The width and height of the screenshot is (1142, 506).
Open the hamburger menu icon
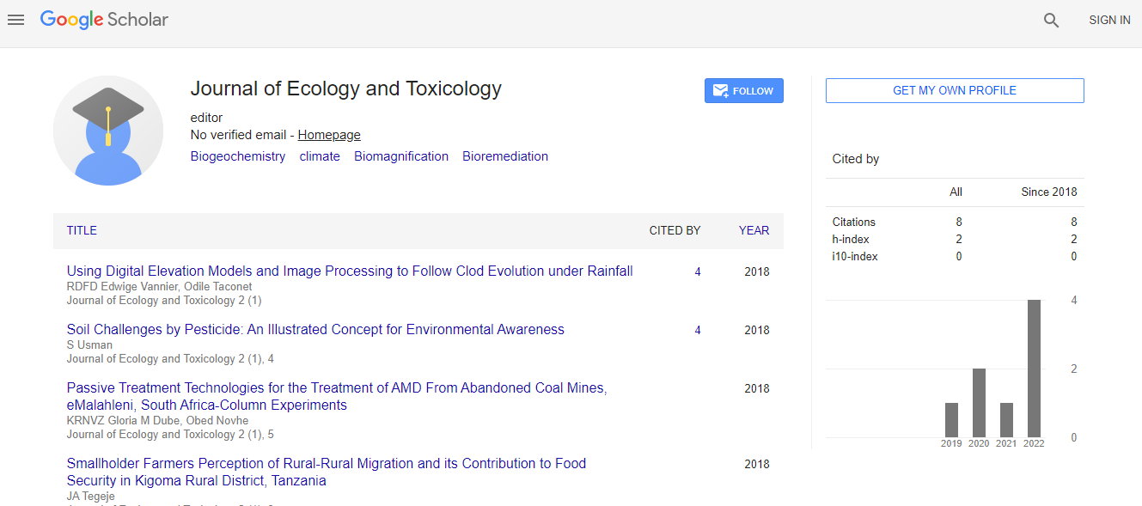pos(15,20)
